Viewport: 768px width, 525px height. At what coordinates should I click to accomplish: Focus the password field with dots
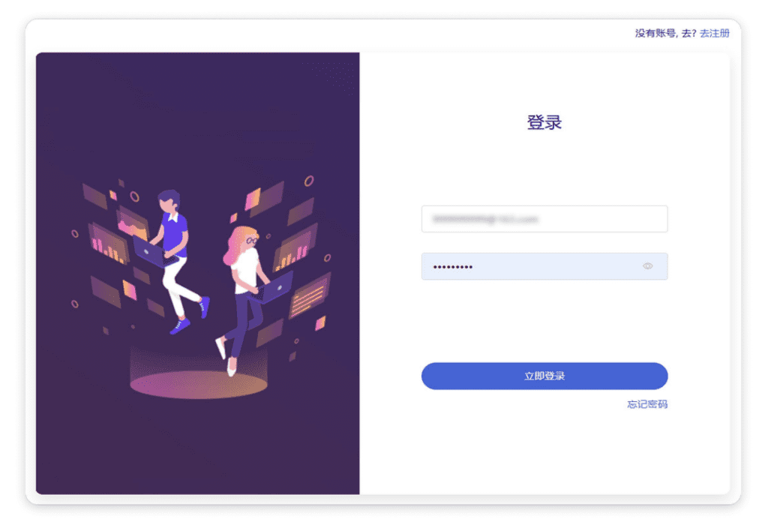click(544, 266)
